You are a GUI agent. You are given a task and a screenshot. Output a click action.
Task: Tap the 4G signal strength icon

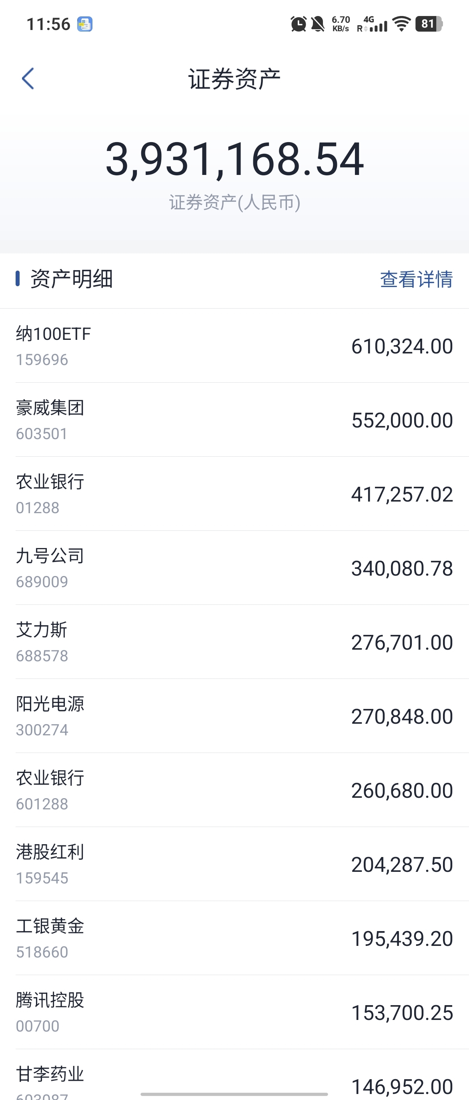pos(372,24)
